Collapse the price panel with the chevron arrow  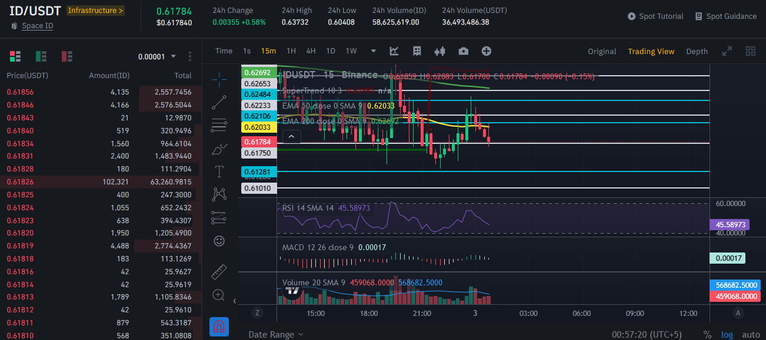click(291, 136)
